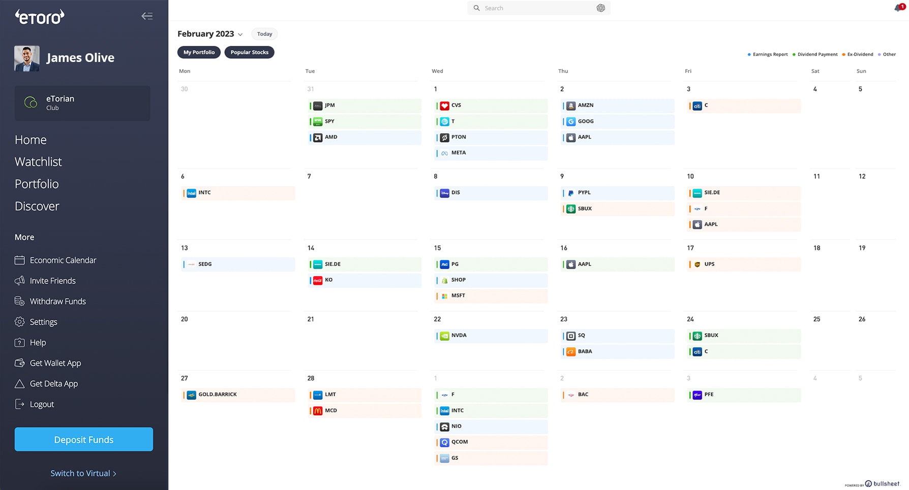This screenshot has width=909, height=490.
Task: Click the Get Wallet App icon
Action: click(19, 363)
